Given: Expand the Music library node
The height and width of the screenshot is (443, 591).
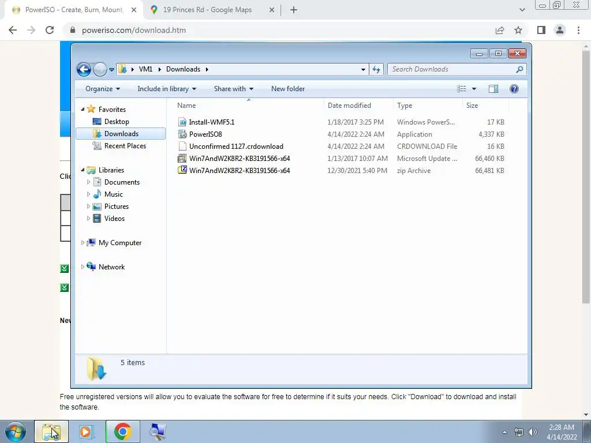Looking at the screenshot, I should pyautogui.click(x=88, y=194).
